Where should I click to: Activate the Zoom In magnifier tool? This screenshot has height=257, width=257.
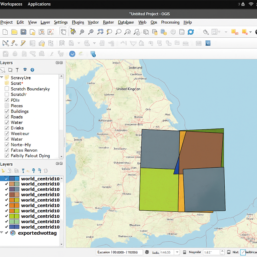pos(82,32)
